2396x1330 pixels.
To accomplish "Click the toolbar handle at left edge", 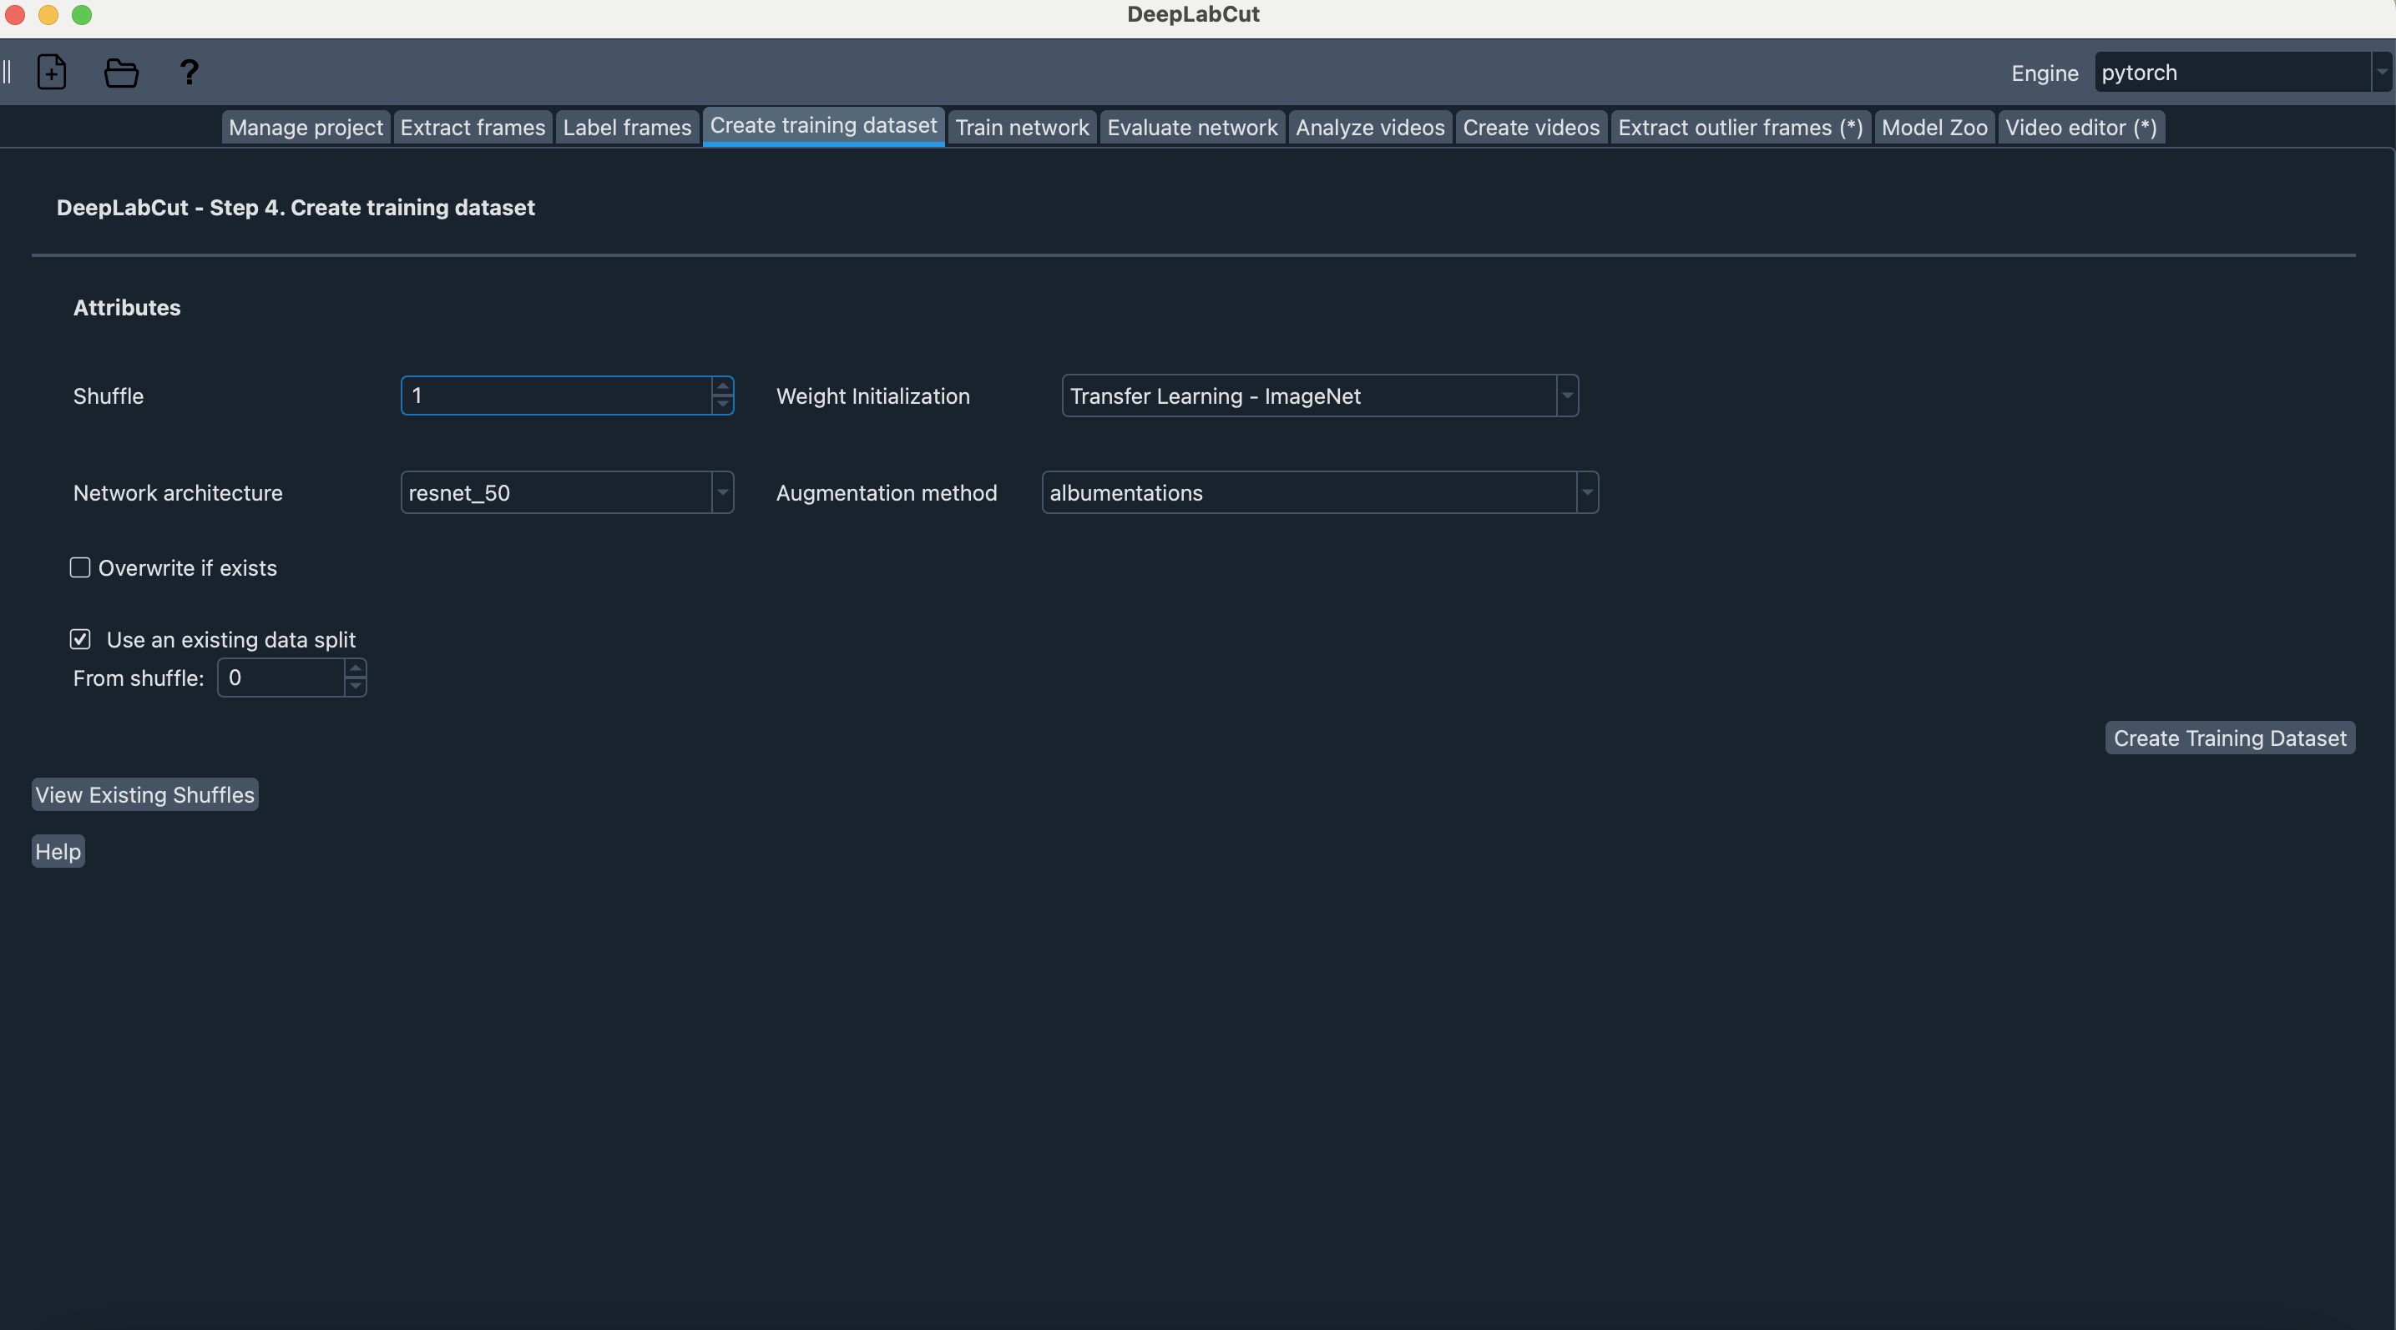I will [x=7, y=72].
